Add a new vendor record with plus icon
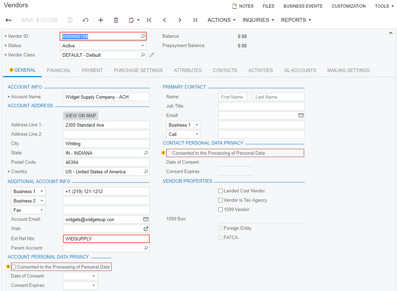 (101, 20)
